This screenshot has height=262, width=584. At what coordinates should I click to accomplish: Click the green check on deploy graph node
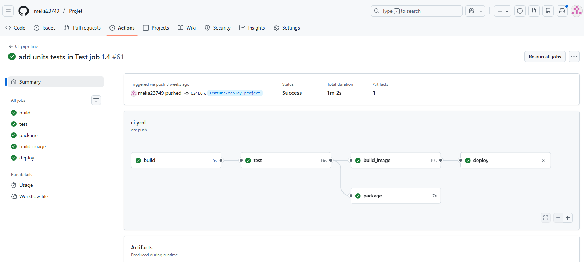468,161
